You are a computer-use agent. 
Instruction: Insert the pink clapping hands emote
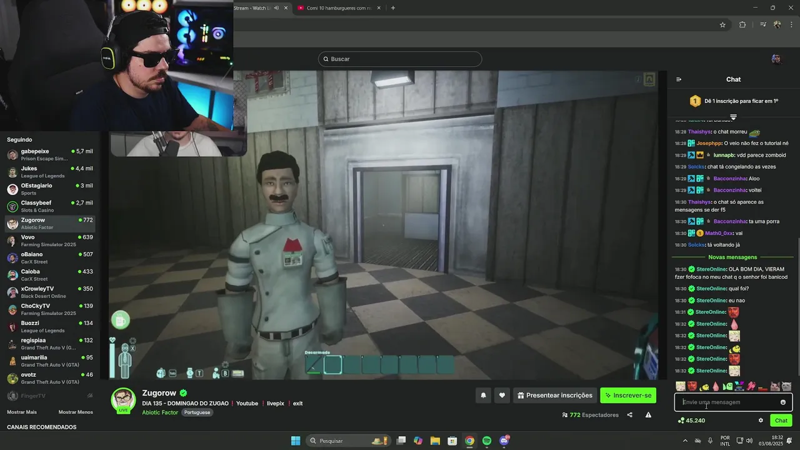click(x=751, y=387)
